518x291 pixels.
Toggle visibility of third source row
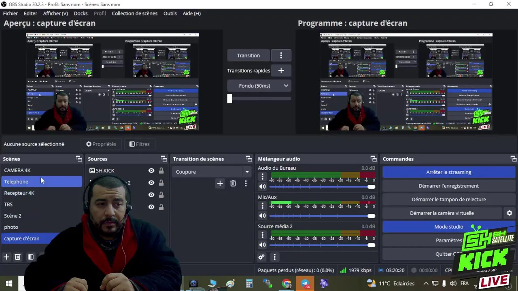(x=151, y=195)
